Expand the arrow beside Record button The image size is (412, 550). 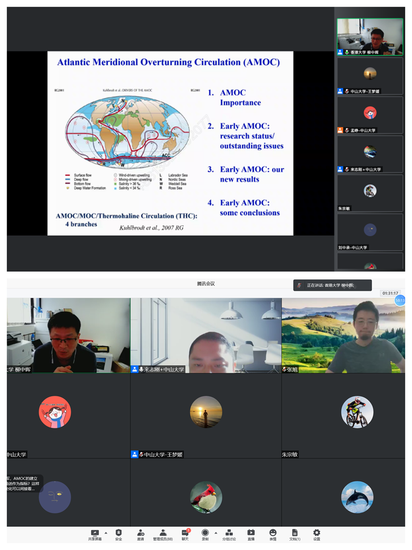(x=215, y=532)
